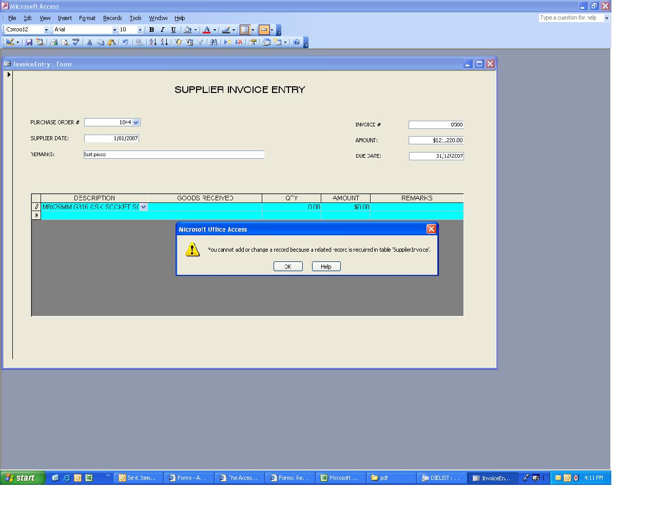Screen dimensions: 657x526
Task: Click the Amount field showing $12,220.00
Action: pyautogui.click(x=436, y=140)
